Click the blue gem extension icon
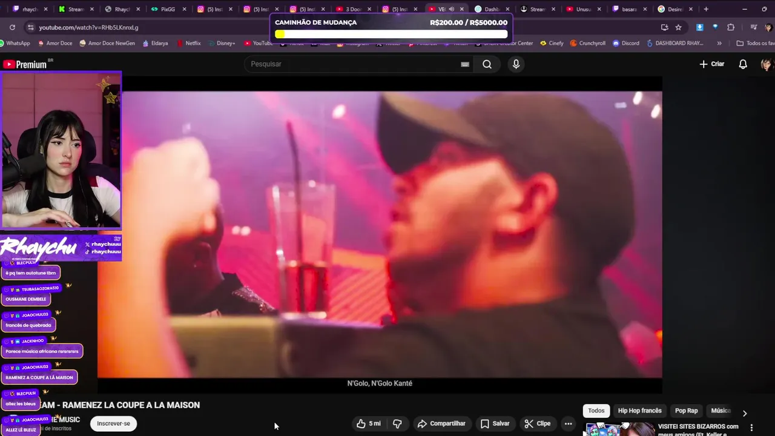 (715, 27)
